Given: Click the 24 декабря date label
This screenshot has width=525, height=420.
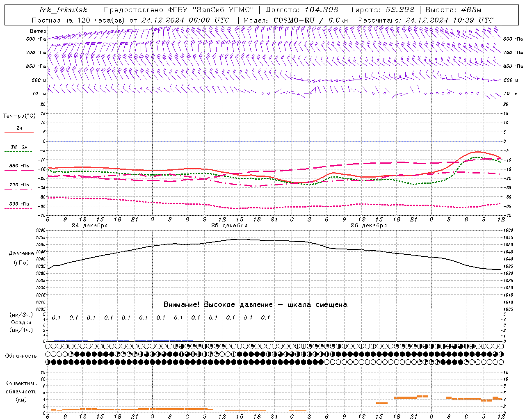Looking at the screenshot, I should [90, 226].
